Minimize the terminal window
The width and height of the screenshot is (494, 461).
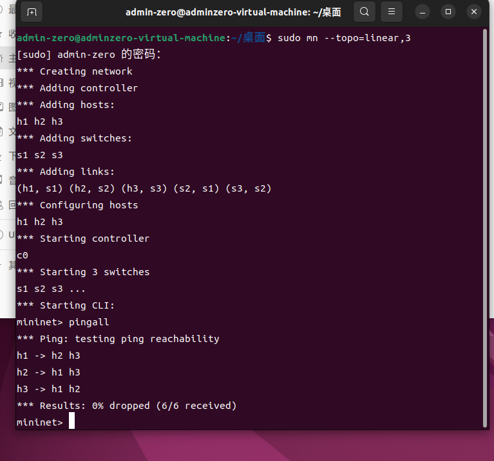[423, 12]
